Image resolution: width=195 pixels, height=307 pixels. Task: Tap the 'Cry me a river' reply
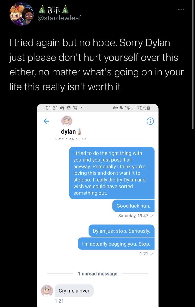[x=74, y=291]
